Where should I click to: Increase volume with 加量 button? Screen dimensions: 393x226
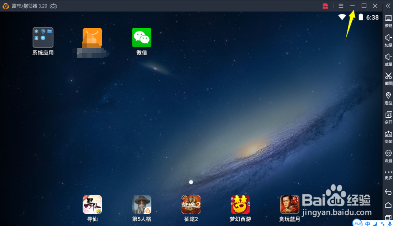(x=388, y=40)
